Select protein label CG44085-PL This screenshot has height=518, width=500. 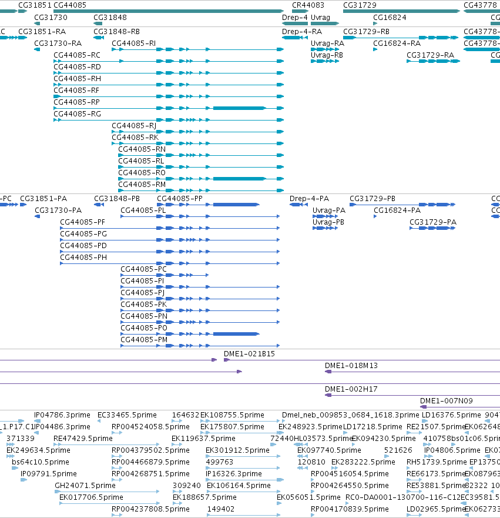tap(143, 210)
